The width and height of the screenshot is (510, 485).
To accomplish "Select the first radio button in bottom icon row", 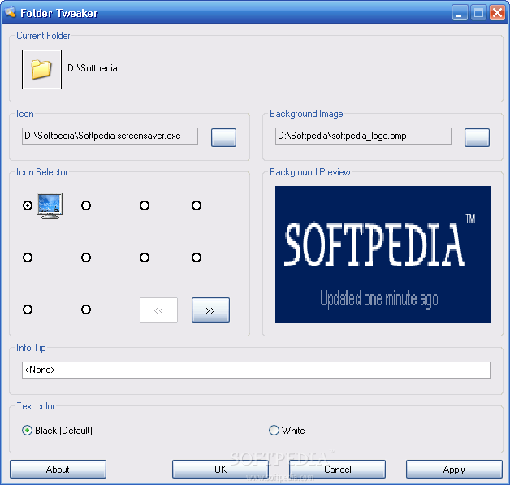I will (x=28, y=310).
